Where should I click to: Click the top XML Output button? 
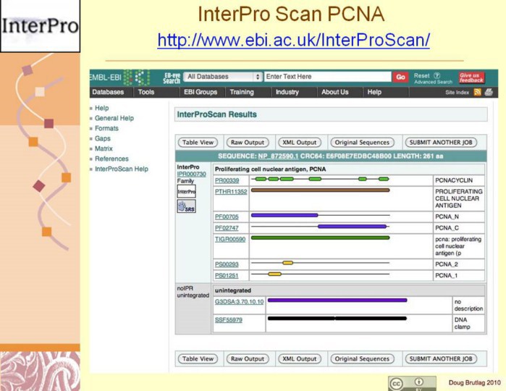(298, 143)
